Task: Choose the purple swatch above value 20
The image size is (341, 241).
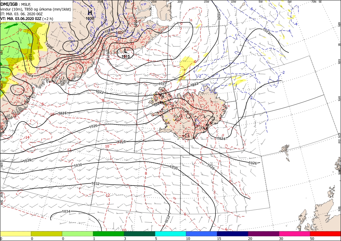Action: (x=263, y=234)
